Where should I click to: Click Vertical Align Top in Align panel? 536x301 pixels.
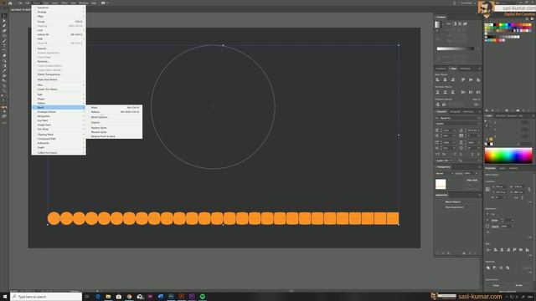[463, 80]
